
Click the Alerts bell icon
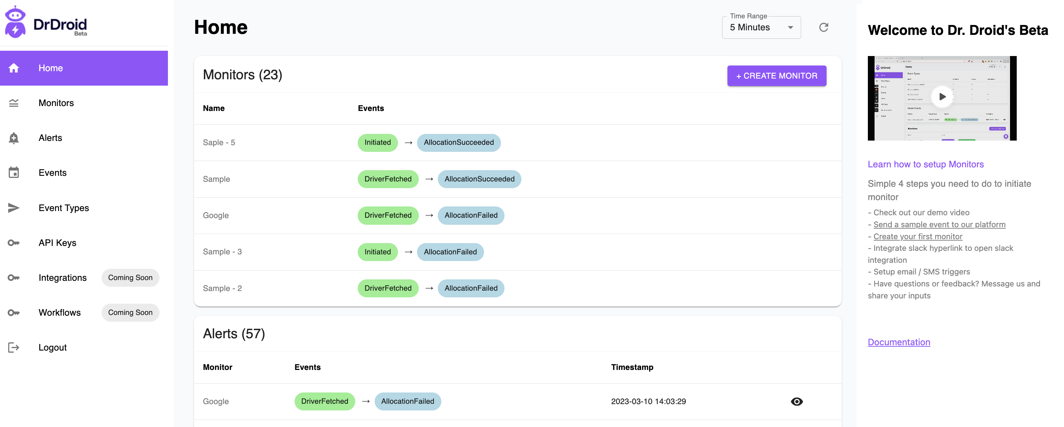[14, 138]
